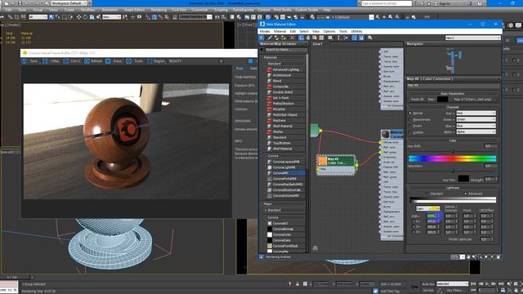Viewport: 523px width, 294px height.
Task: Click the Hue Shift slider handle
Action: pos(453,151)
